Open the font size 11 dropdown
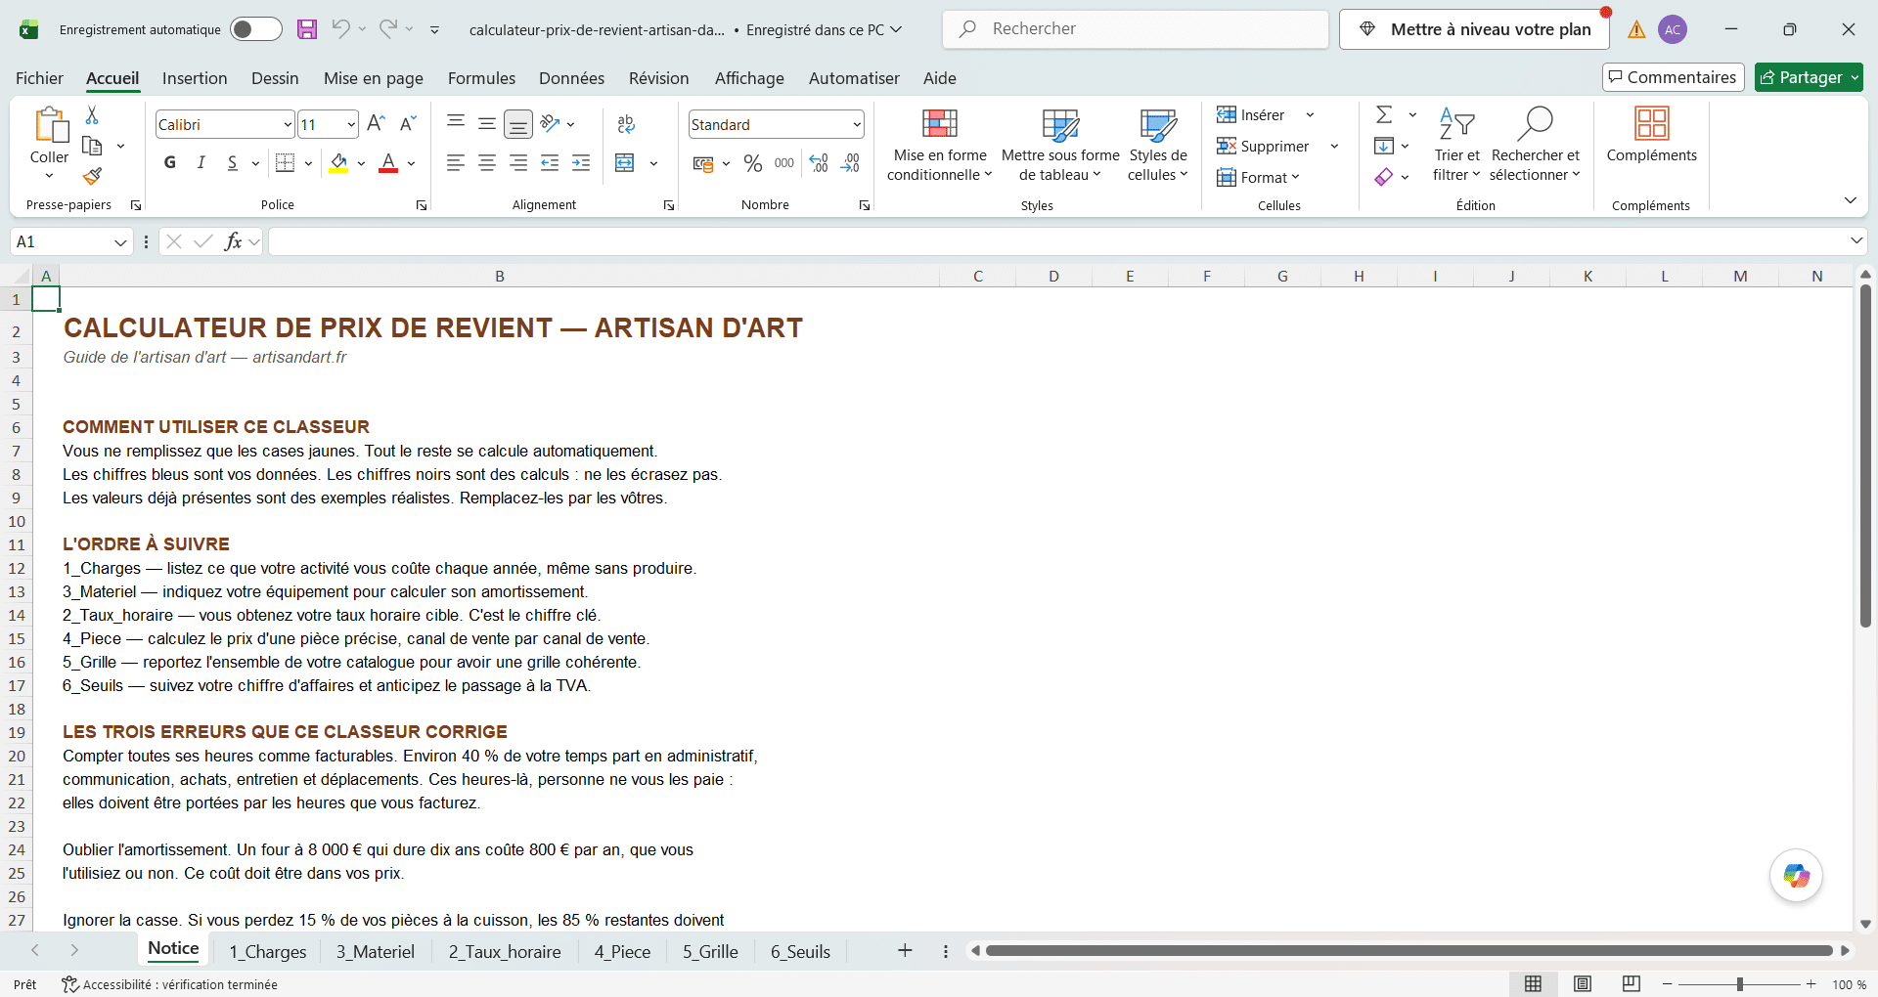 coord(351,124)
